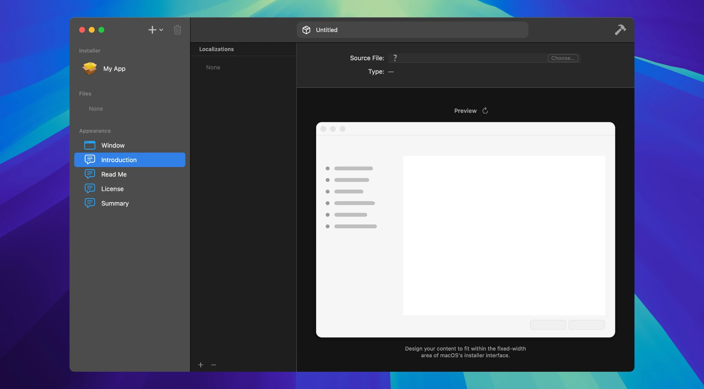Click the Untitled document title bar
704x389 pixels.
pyautogui.click(x=412, y=30)
